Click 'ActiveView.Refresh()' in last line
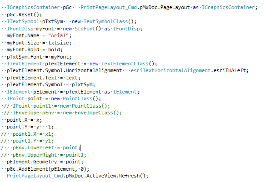 [x=115, y=176]
